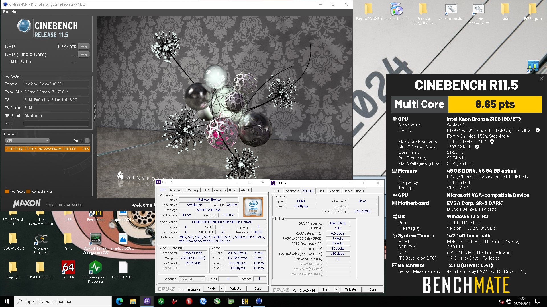Select AFD.exe shortcut icon
The width and height of the screenshot is (547, 307).
pyautogui.click(x=41, y=244)
